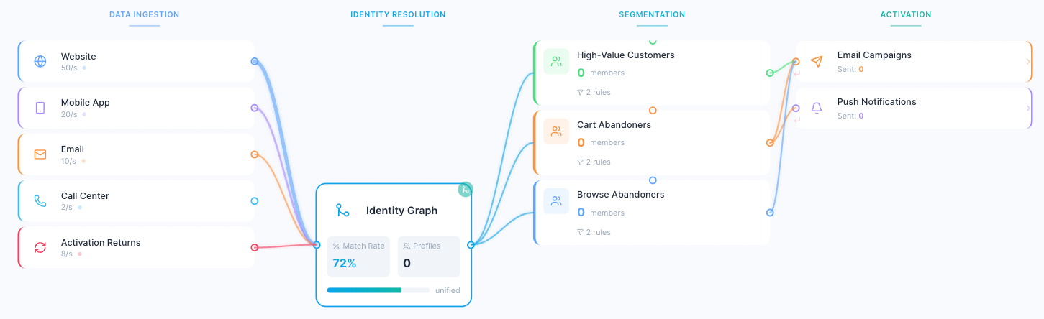Click the teal badge on Identity Graph
1044x319 pixels.
[x=466, y=190]
